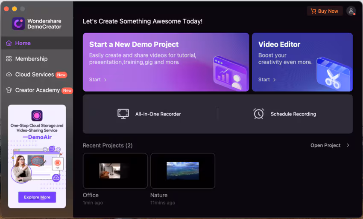The image size is (363, 219).
Task: Click the All-in-One Recorder monitor icon
Action: click(x=123, y=114)
